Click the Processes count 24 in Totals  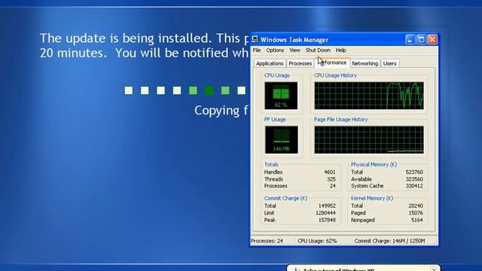(333, 186)
